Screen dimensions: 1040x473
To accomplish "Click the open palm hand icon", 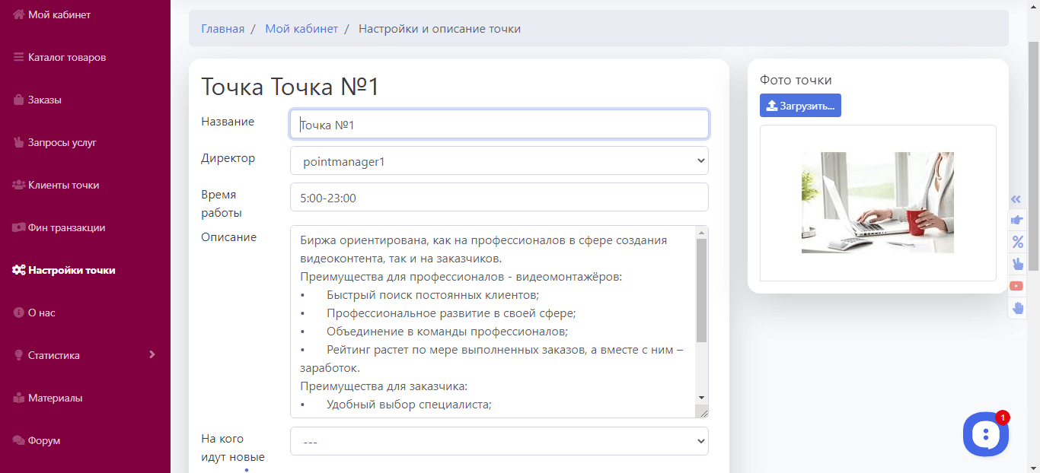I will click(x=1017, y=308).
